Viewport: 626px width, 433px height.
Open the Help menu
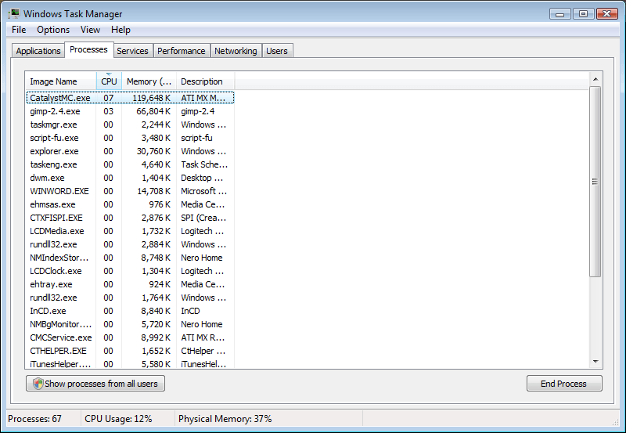coord(121,30)
